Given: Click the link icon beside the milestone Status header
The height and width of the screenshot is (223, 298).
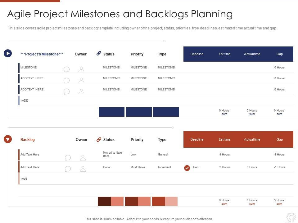Looking at the screenshot, I should point(99,53).
